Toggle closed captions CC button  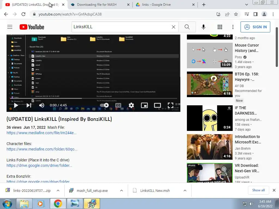pos(118,105)
